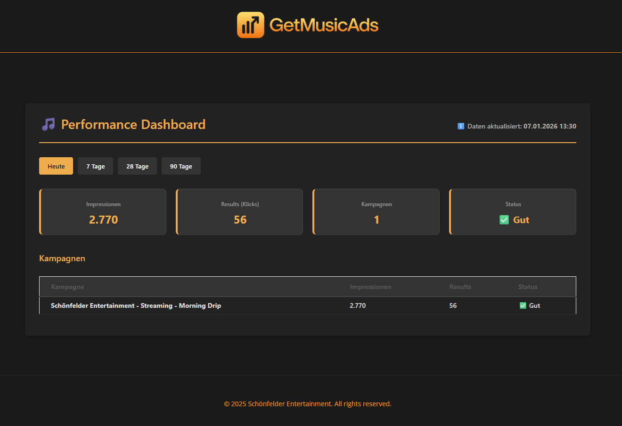Toggle the Heute time filter
622x426 pixels.
[x=56, y=166]
